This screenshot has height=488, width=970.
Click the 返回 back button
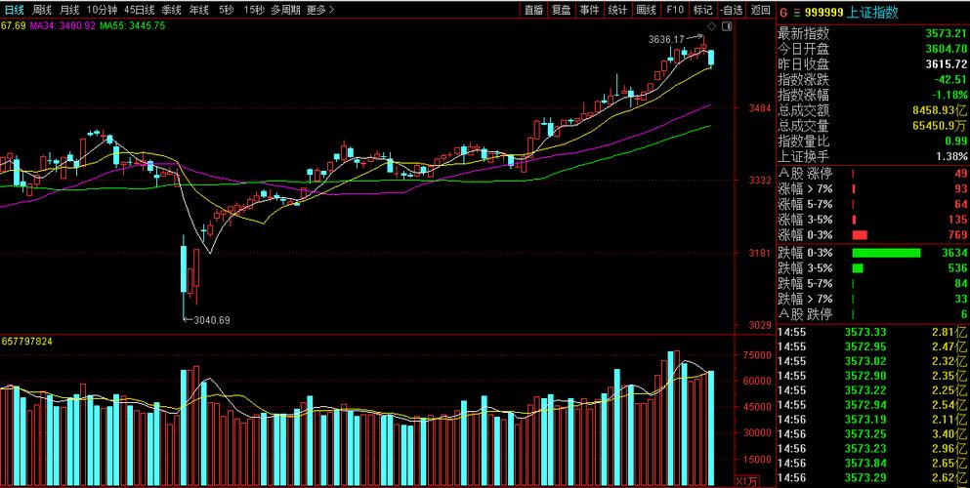760,10
